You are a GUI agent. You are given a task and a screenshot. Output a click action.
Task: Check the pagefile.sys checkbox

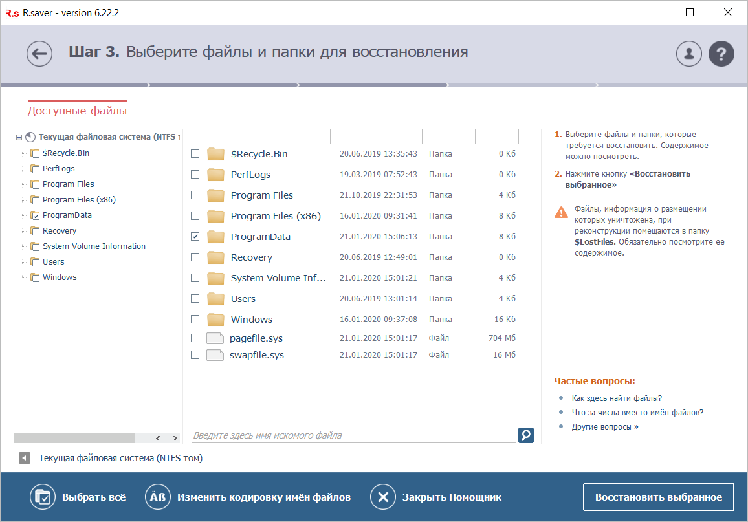195,338
